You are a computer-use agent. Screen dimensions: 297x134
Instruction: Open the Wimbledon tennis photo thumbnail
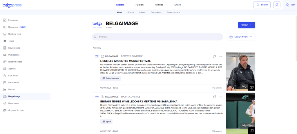coord(240,113)
